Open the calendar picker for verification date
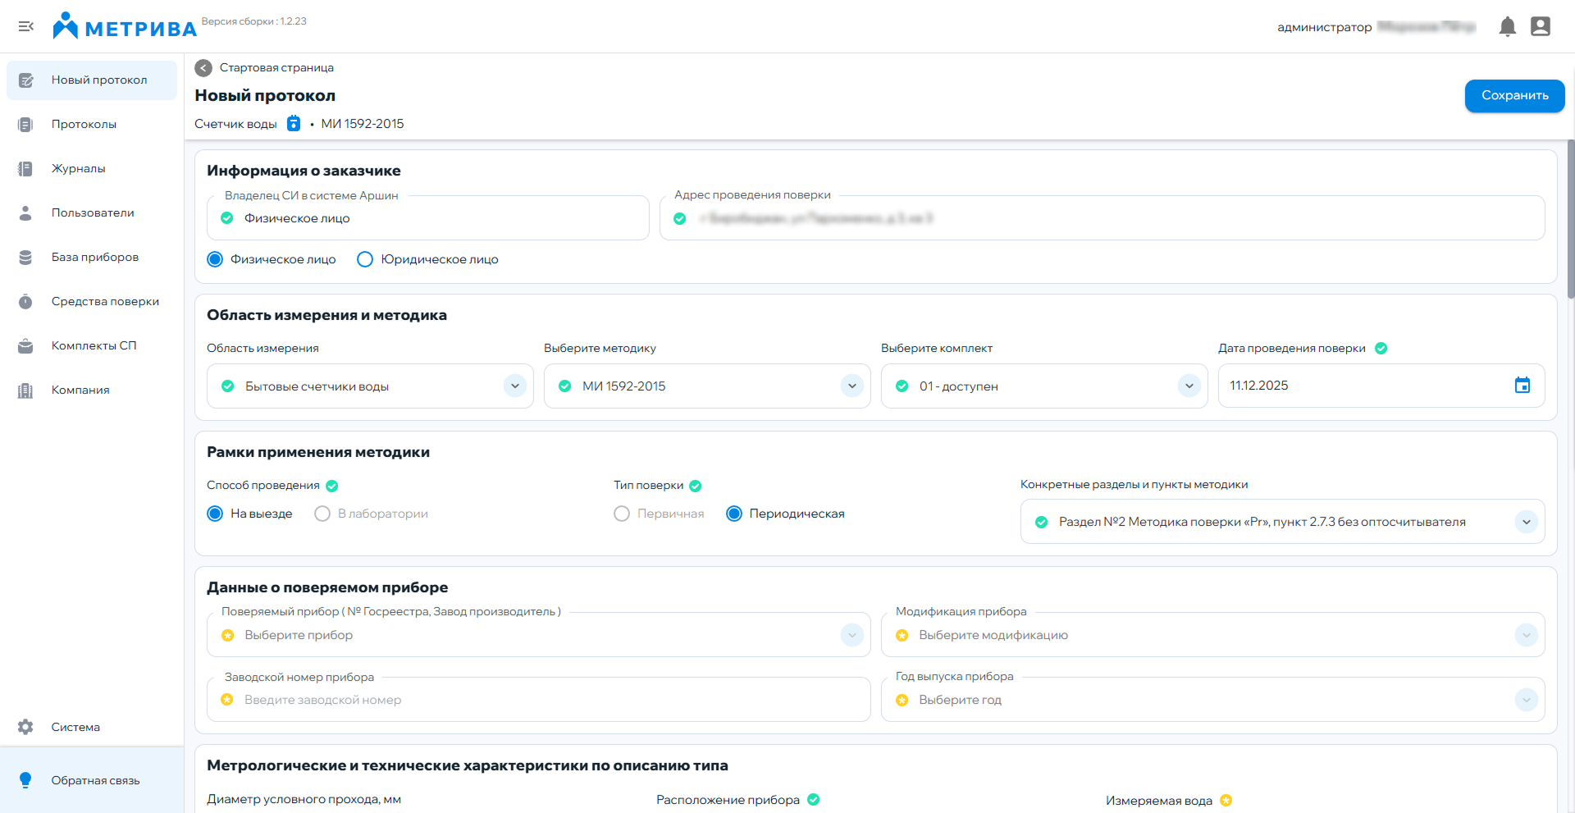1575x813 pixels. (x=1522, y=386)
